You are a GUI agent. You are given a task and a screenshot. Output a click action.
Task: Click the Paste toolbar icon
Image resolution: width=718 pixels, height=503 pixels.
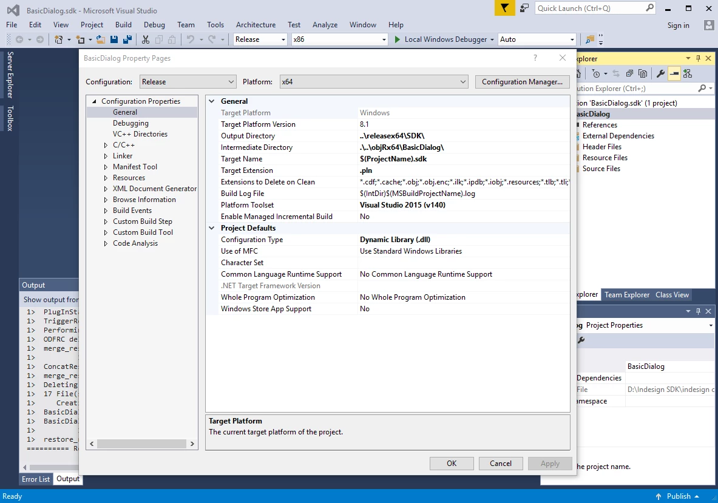[x=172, y=39]
